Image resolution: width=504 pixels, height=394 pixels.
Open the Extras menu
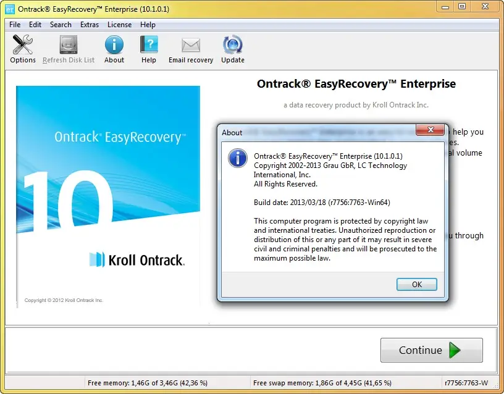90,25
